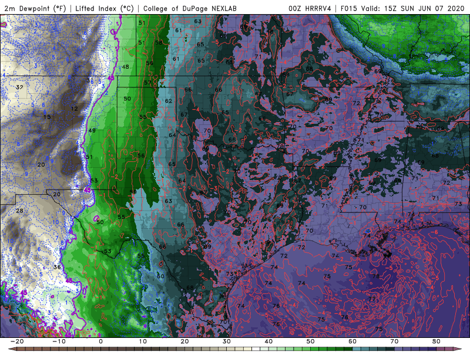Viewport: 470px width, 352px height.
Task: Click the dewpoint value 49 on the map
Action: coord(92,130)
